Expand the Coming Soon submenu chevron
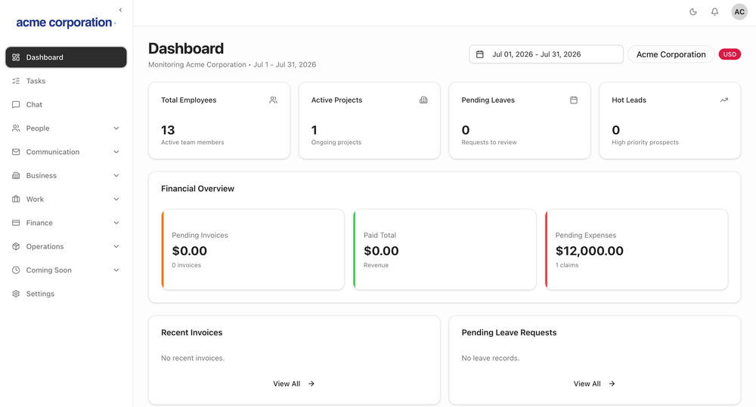 [x=116, y=270]
